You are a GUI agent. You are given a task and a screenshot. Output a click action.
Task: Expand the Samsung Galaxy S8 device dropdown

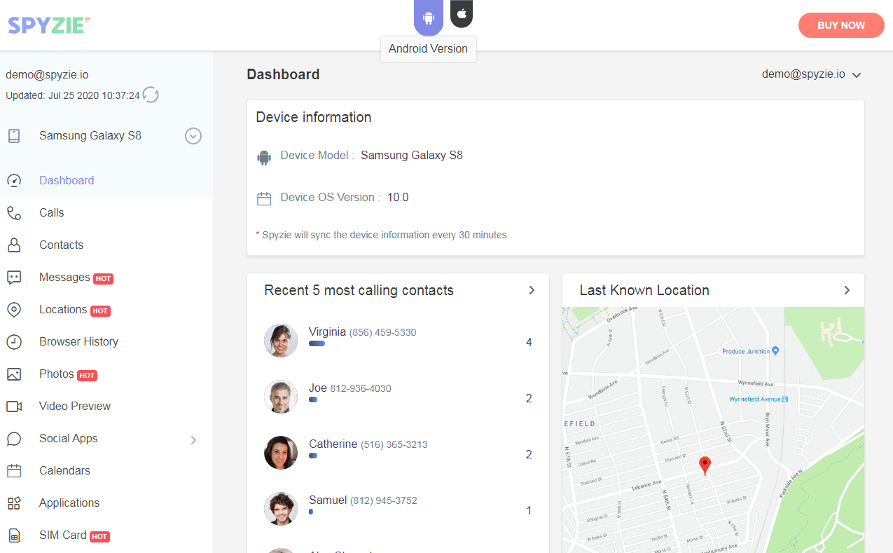193,137
